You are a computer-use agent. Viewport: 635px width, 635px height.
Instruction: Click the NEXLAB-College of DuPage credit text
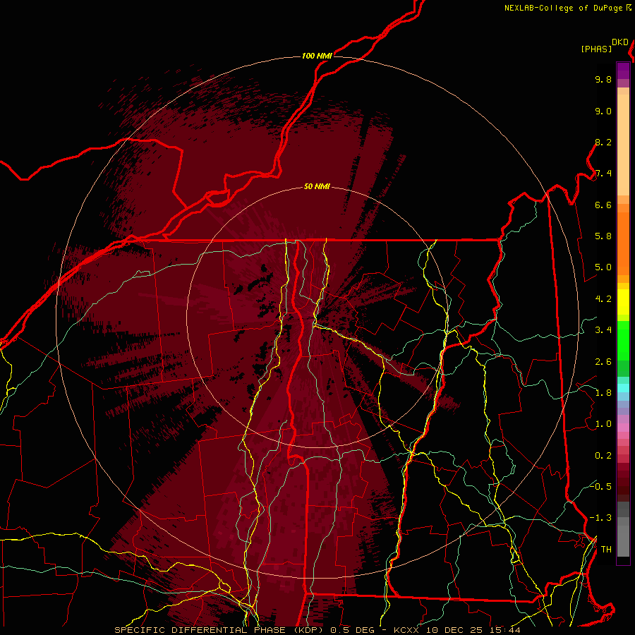[567, 8]
